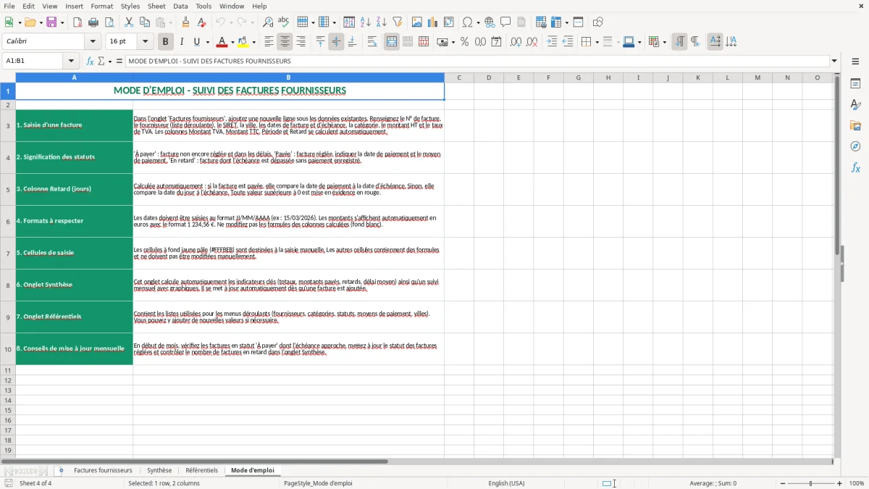Toggle Wrap Text button
869x489 pixels.
[x=371, y=42]
